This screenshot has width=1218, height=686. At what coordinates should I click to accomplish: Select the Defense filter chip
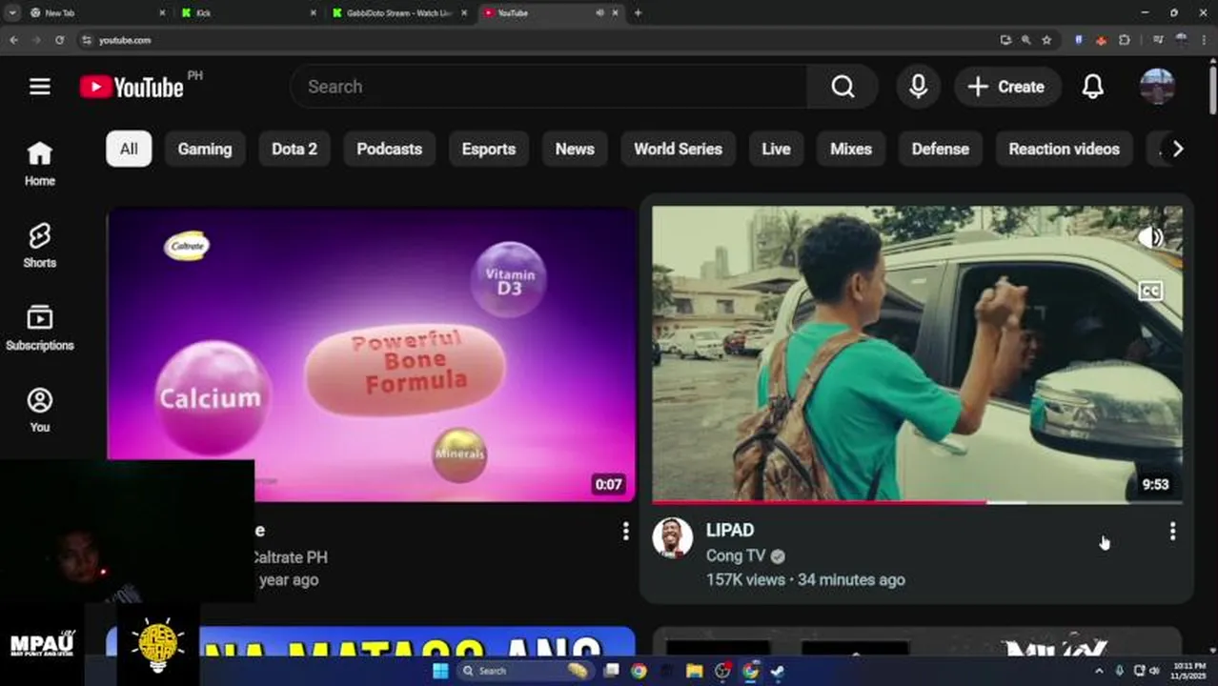[940, 149]
